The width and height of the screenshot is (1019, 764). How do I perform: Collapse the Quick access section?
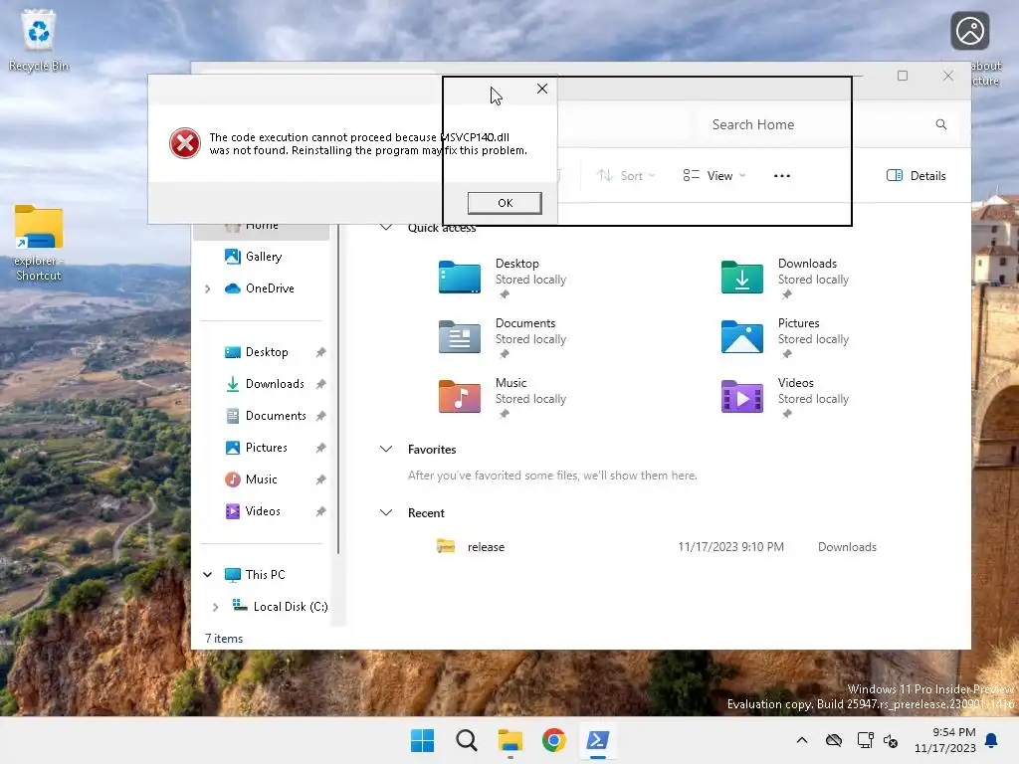tap(386, 228)
